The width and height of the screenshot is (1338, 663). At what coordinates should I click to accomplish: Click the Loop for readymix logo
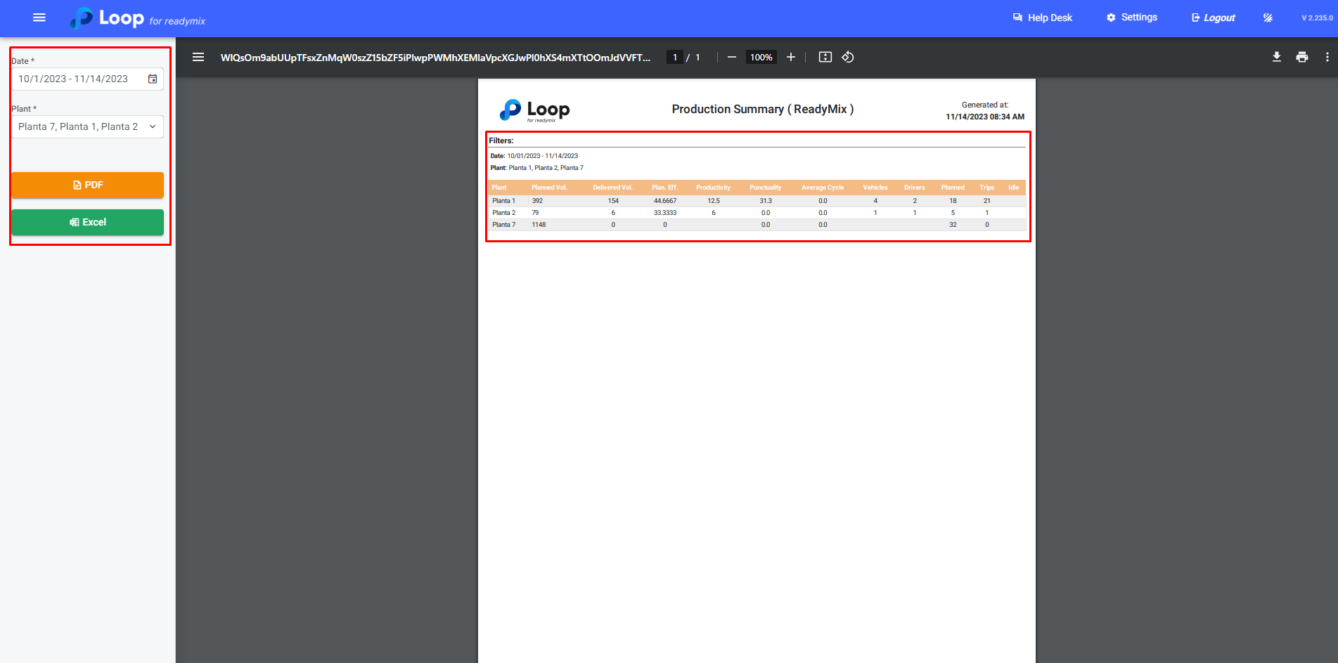pyautogui.click(x=138, y=18)
